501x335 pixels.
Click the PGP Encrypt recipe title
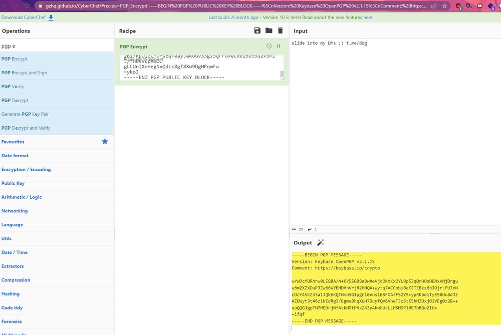pos(134,47)
